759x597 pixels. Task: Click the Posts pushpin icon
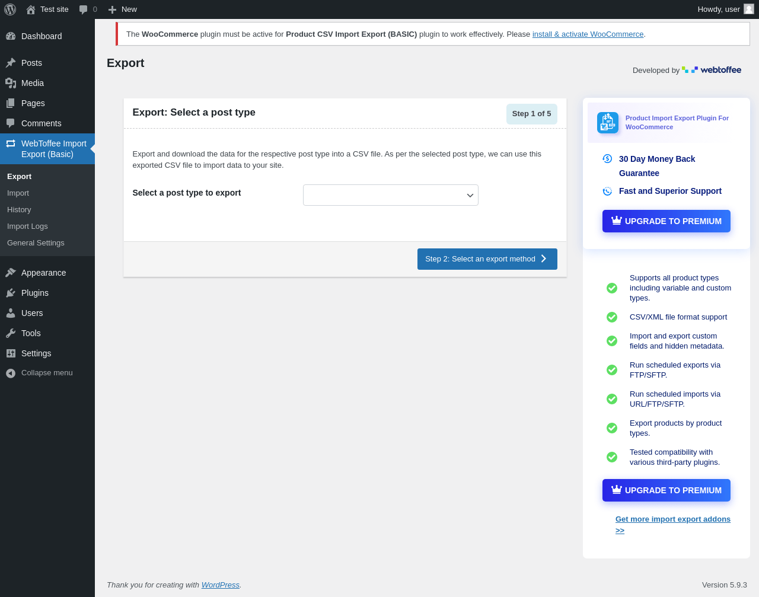11,63
